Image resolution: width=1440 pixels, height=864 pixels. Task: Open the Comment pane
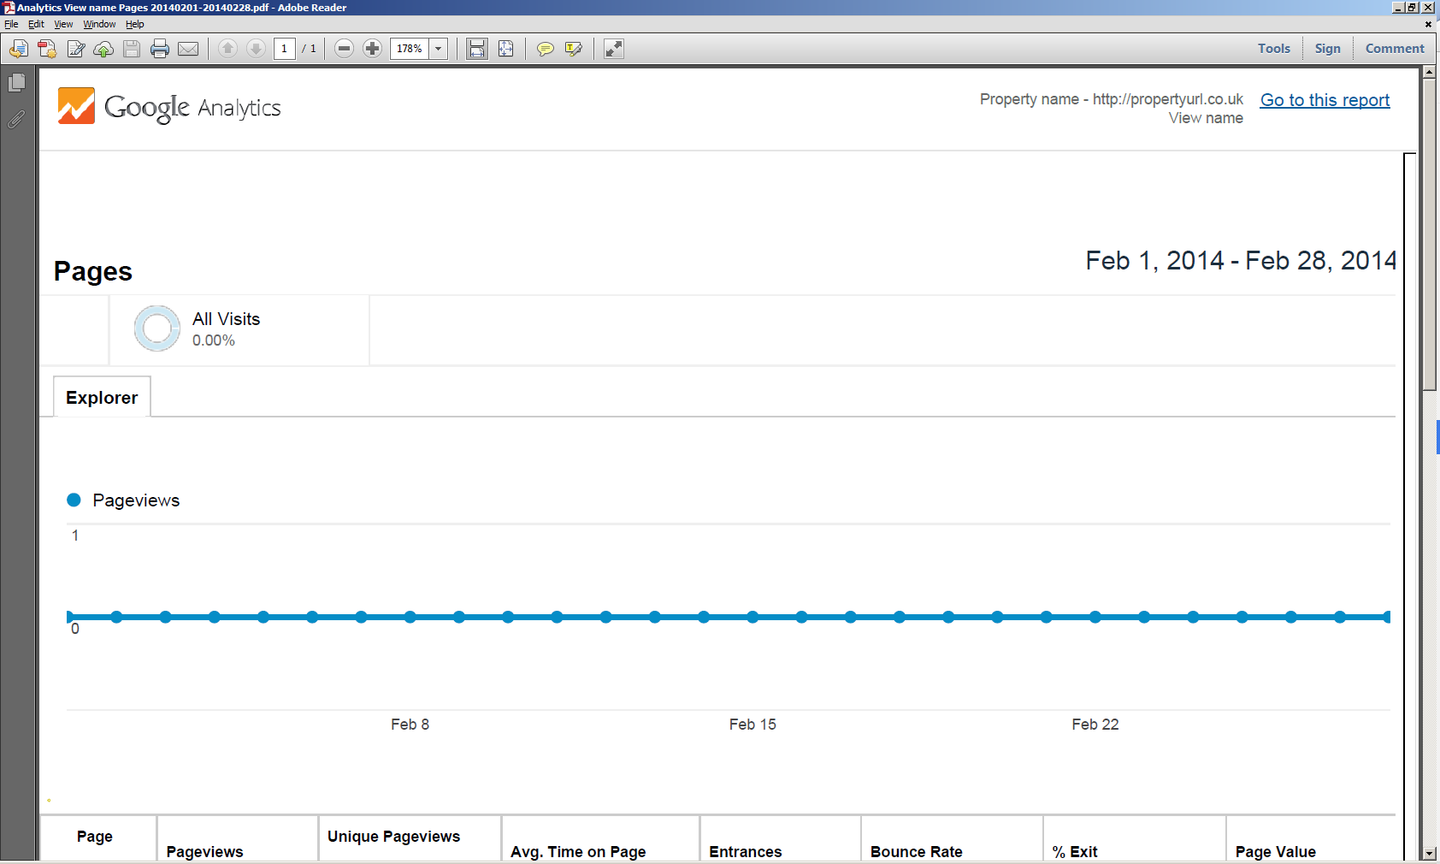1394,49
